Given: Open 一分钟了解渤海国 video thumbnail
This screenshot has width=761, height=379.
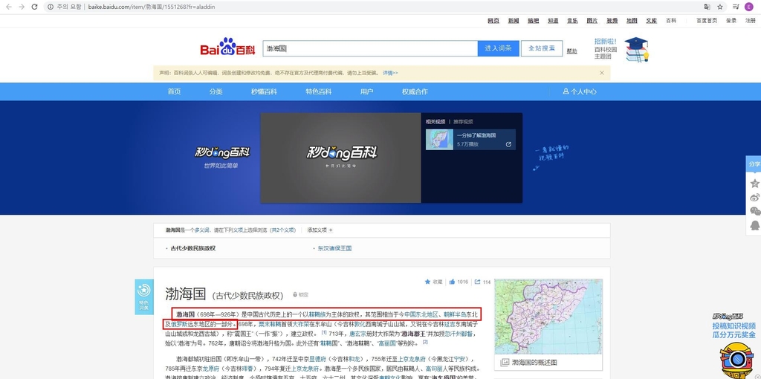Looking at the screenshot, I should pos(439,139).
